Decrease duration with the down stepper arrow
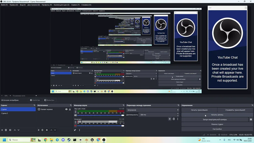Screen dimensions: 254x143 (x=178, y=116)
